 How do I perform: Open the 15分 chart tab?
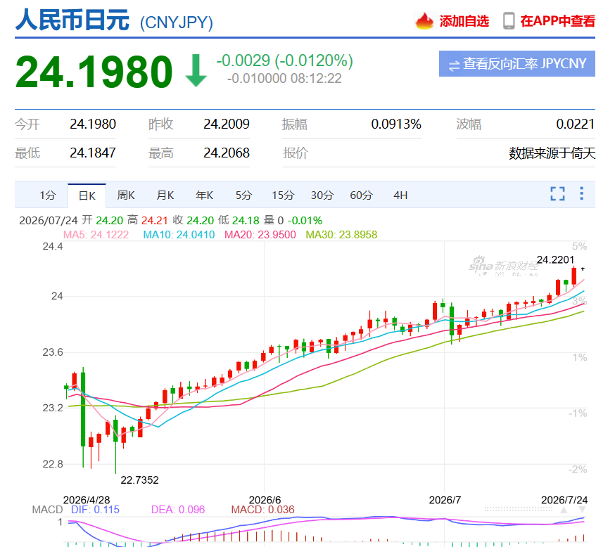pyautogui.click(x=283, y=195)
